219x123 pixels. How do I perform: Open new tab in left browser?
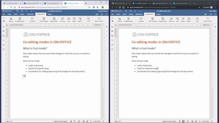(86, 3)
